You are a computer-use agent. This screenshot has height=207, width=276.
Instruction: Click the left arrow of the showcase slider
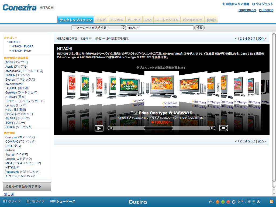[x=111, y=128]
